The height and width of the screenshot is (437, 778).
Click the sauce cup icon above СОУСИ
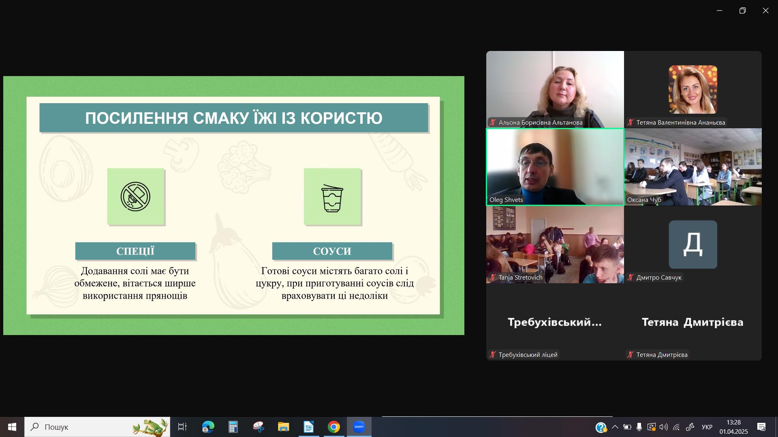tap(332, 198)
